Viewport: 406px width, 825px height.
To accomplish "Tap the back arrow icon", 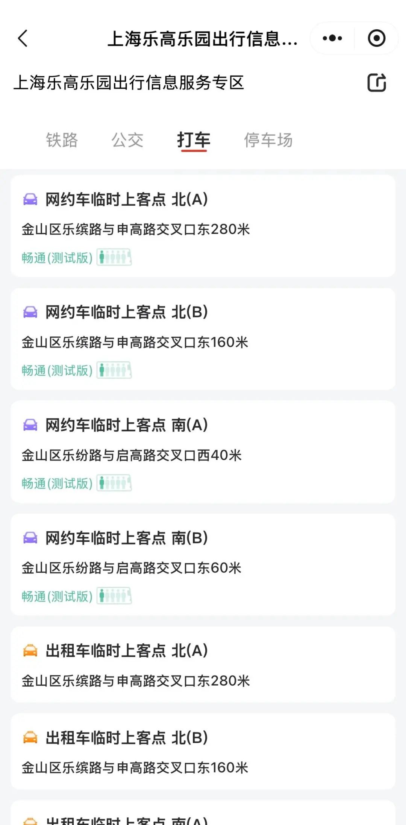I will coord(23,38).
